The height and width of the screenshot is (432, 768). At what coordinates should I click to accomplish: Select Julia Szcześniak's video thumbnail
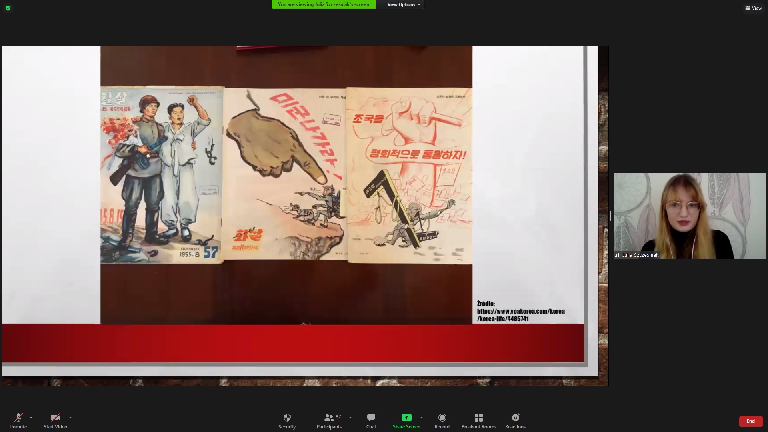click(689, 216)
